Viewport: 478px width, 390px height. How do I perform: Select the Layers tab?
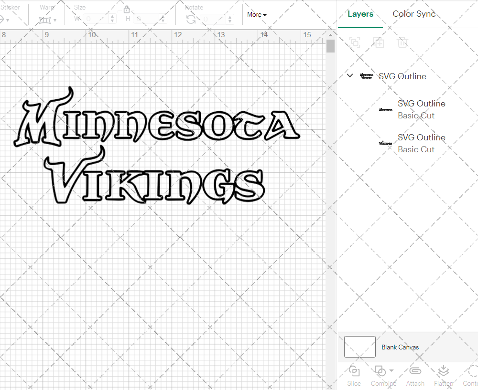pos(360,14)
